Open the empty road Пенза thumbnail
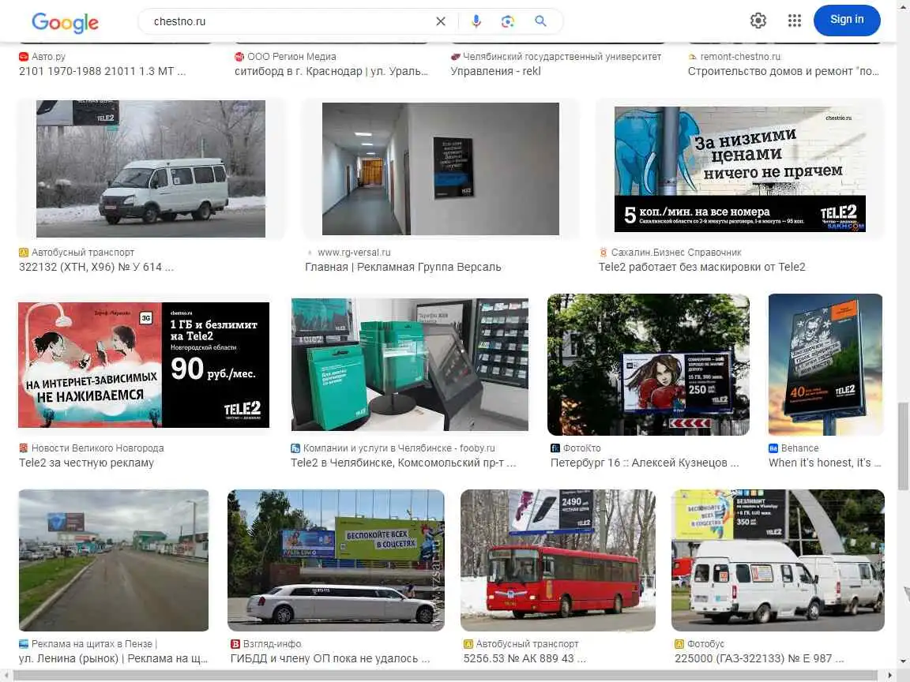The width and height of the screenshot is (910, 682). tap(114, 560)
